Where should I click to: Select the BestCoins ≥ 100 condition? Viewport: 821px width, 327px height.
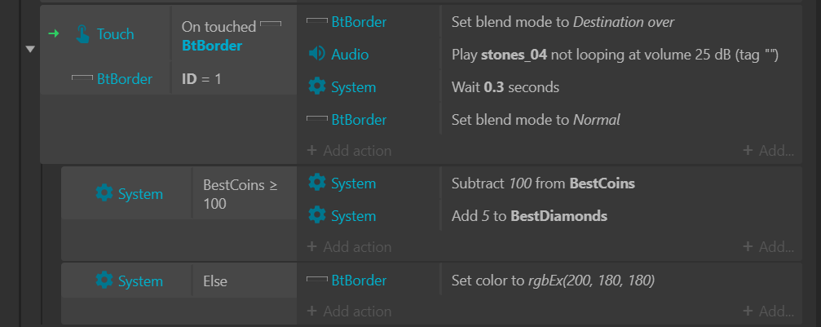pos(244,194)
